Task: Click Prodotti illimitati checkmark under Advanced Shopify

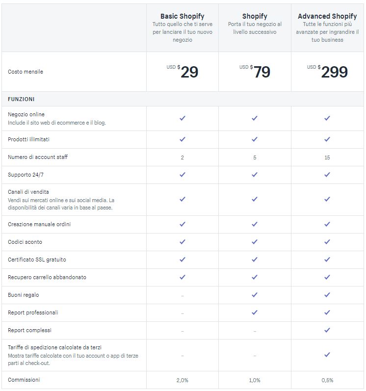Action: coord(327,139)
